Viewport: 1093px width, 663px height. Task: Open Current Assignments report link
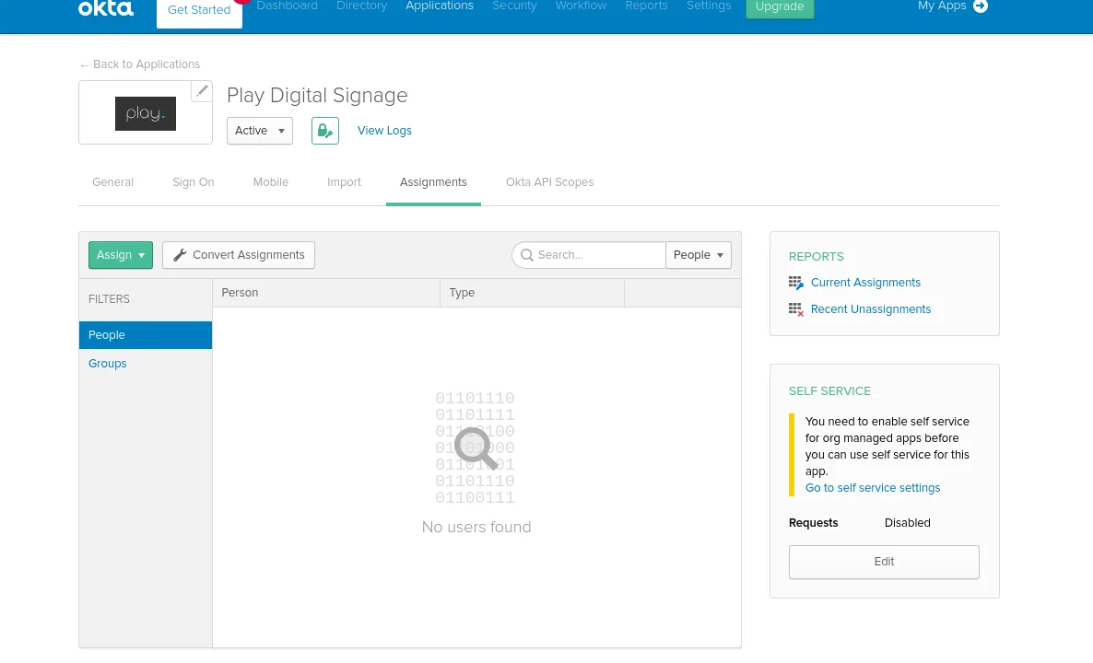865,283
